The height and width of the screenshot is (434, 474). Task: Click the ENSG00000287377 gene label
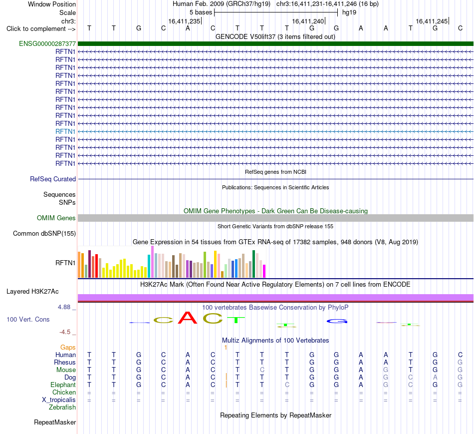(x=47, y=44)
